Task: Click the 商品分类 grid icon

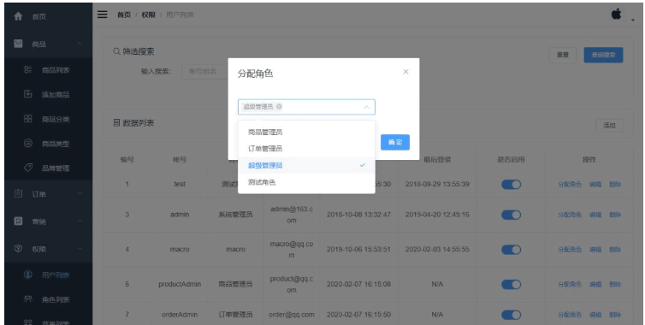Action: (x=28, y=119)
